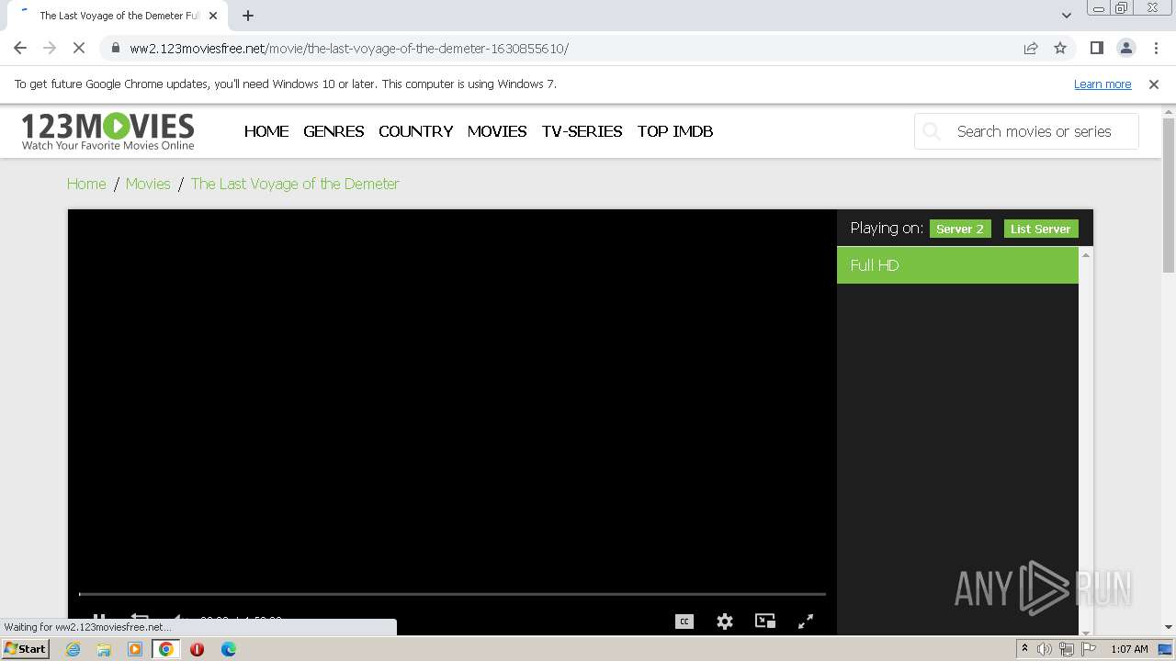Close the Last Voyage of the Demeter tab
The width and height of the screenshot is (1176, 661).
(x=213, y=16)
